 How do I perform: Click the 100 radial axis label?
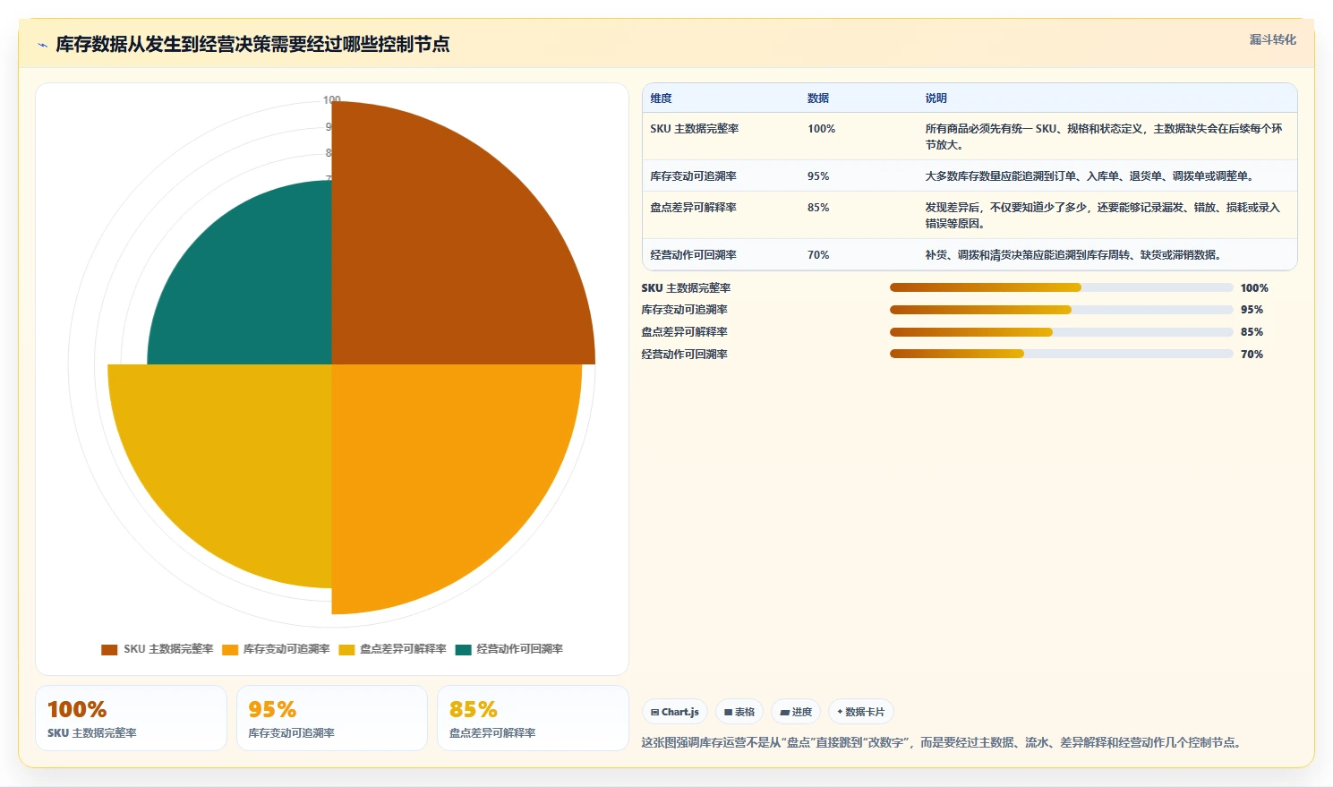(332, 100)
